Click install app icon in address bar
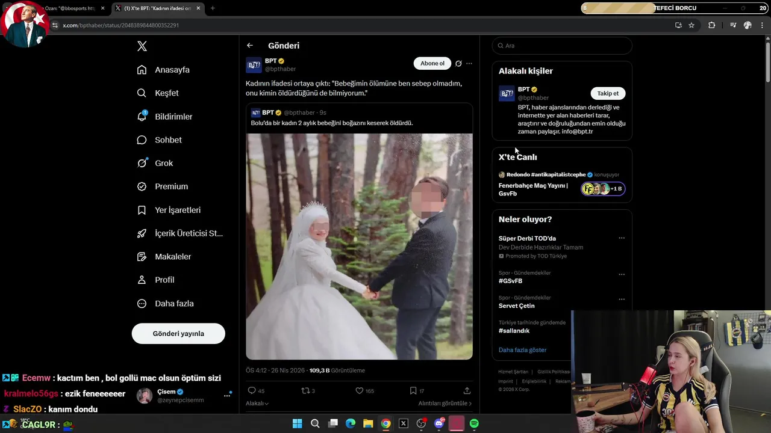The image size is (771, 433). click(678, 25)
